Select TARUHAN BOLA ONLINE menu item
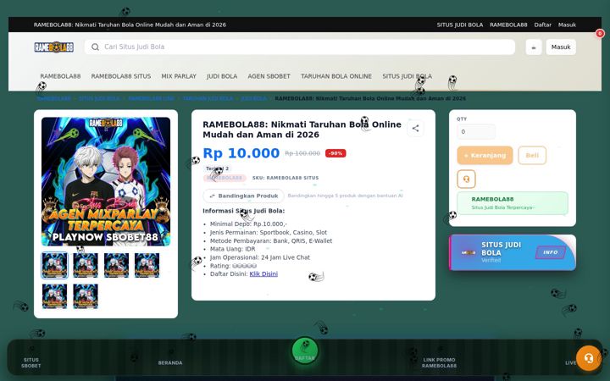Viewport: 610px width, 381px height. click(x=336, y=76)
